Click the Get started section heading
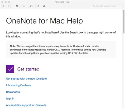This screenshot has height=109, width=125. 28,69
